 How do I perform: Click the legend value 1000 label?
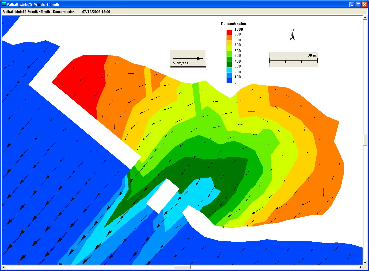click(238, 29)
